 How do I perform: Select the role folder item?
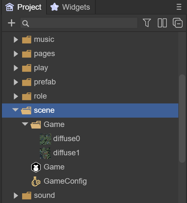90,96
